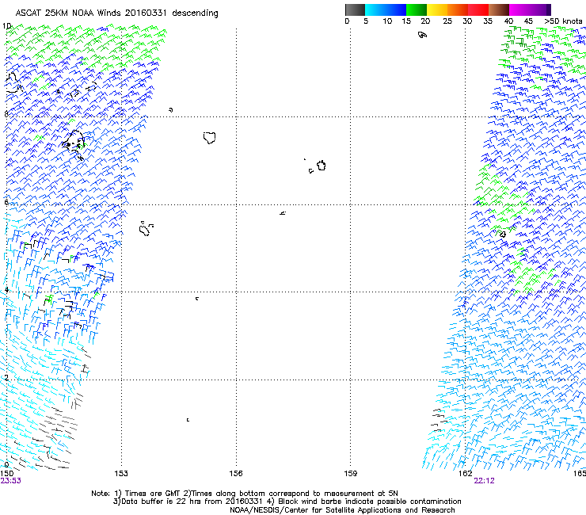The height and width of the screenshot is (515, 586).
Task: Click the '8' latitude label on left axis
Action: click(x=6, y=114)
